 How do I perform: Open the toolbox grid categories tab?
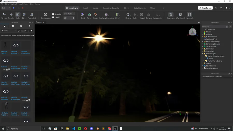point(13,26)
